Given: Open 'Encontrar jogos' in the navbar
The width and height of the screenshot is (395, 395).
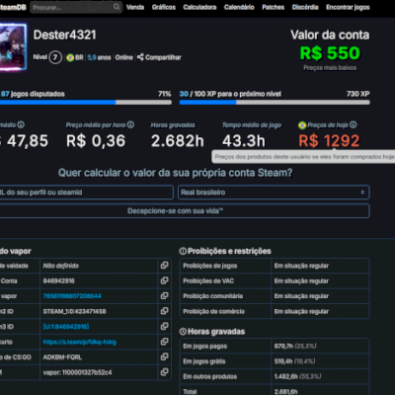Looking at the screenshot, I should (348, 7).
